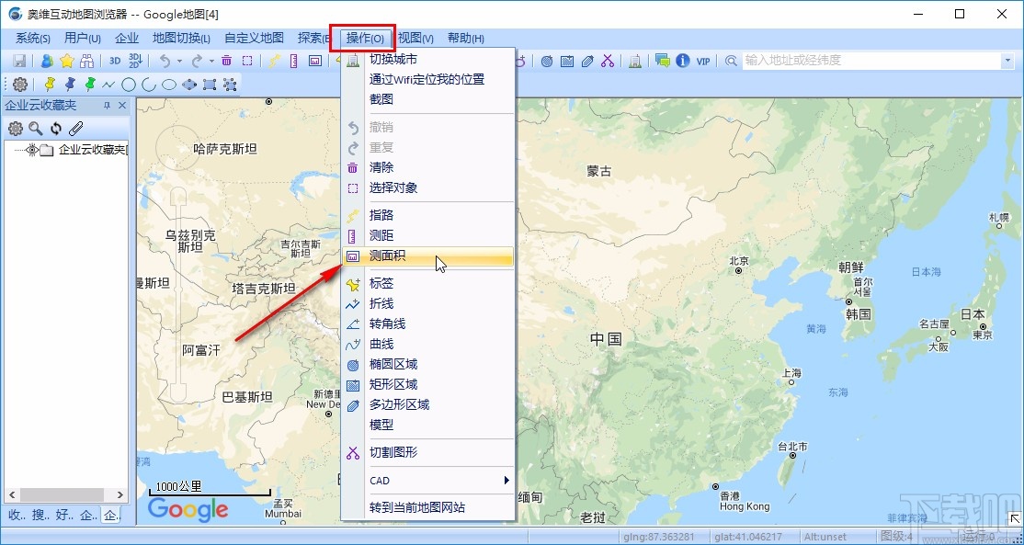Open the 系统(S) menu
1024x545 pixels.
33,39
